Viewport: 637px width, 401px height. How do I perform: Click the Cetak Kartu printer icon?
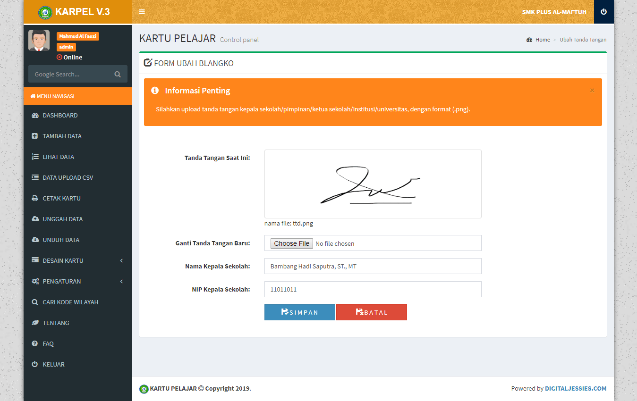(x=35, y=199)
